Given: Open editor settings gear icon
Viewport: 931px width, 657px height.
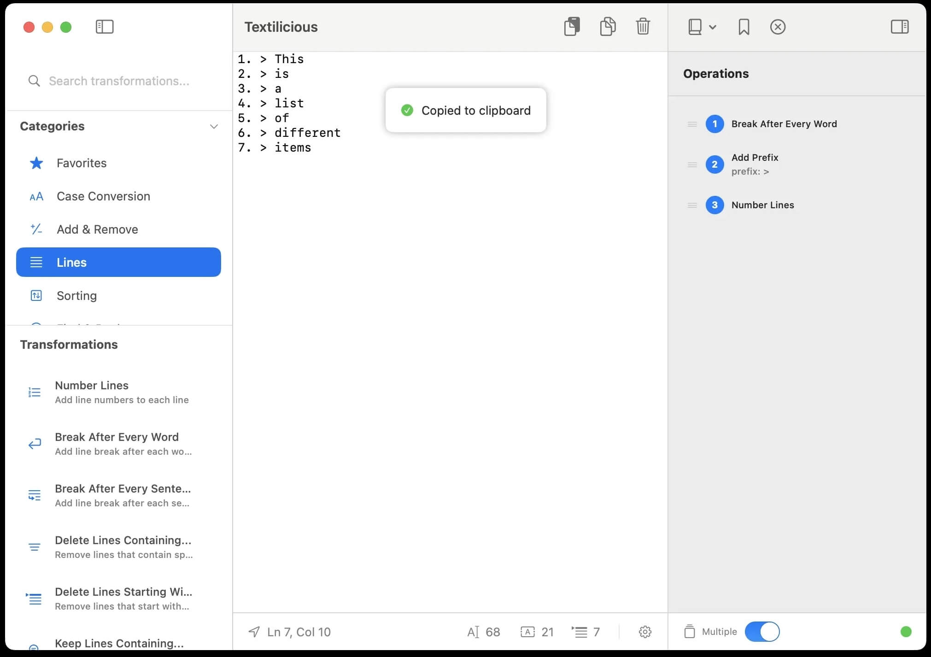Looking at the screenshot, I should [x=645, y=632].
